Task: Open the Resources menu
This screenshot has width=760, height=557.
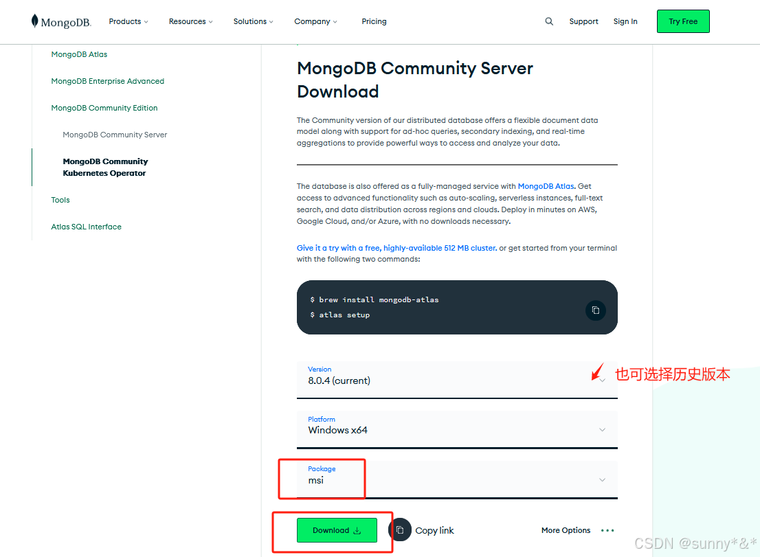Action: (190, 21)
